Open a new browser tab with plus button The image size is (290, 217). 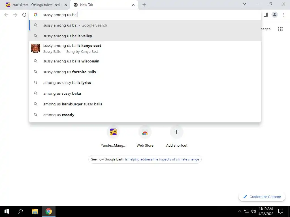click(x=144, y=5)
